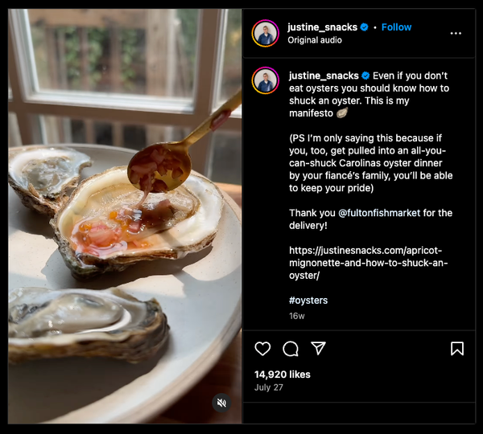
Task: Open the three-dot more options menu
Action: click(x=456, y=33)
